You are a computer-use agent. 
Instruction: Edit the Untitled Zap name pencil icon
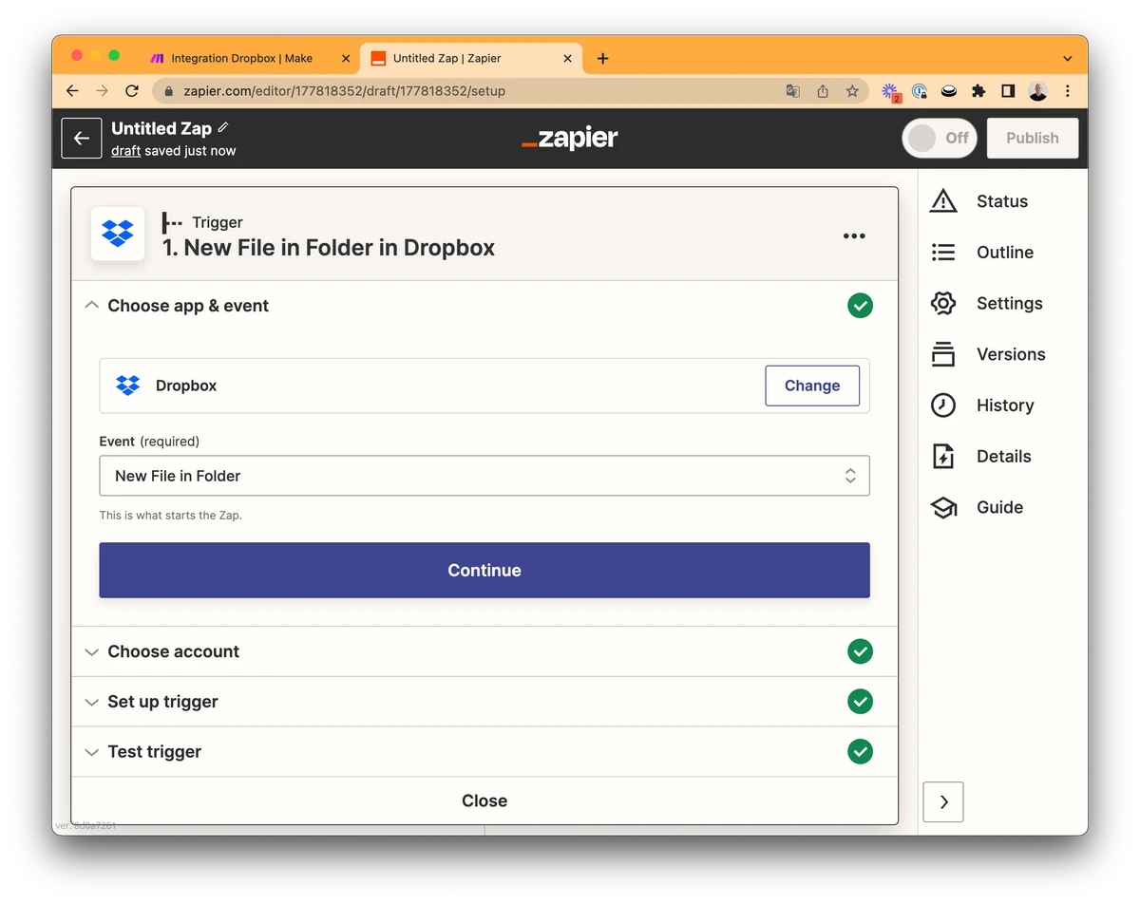pyautogui.click(x=223, y=127)
